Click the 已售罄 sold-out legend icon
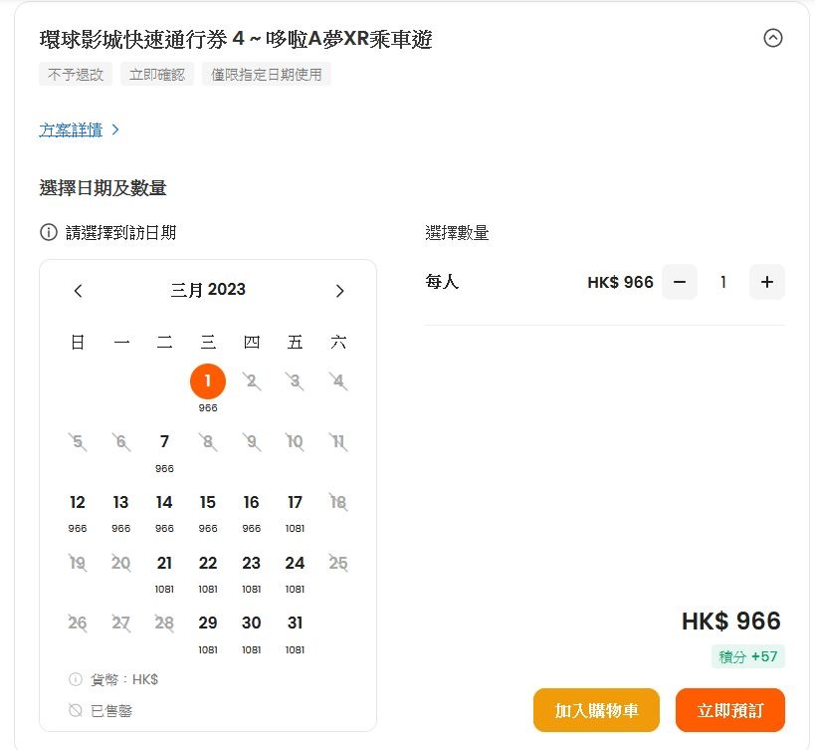815x750 pixels. coord(76,710)
